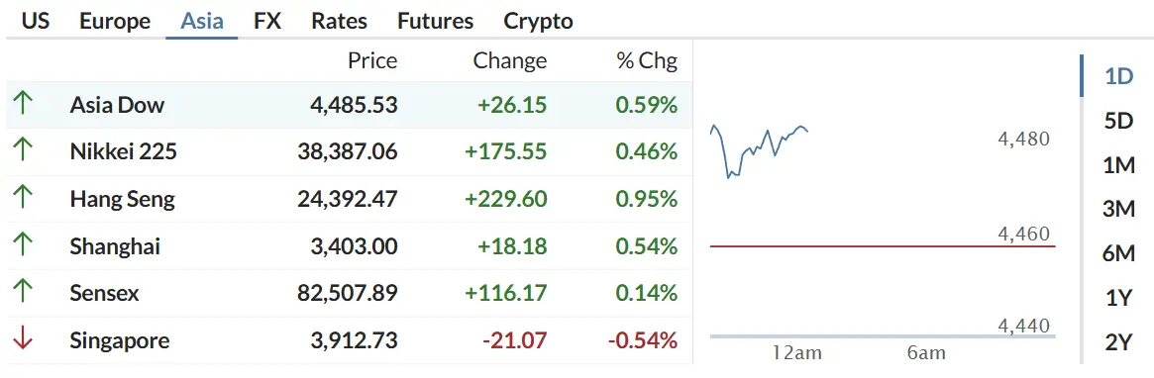Click the red 4,460 previous close line
Viewport: 1154px width, 378px height.
coord(883,246)
